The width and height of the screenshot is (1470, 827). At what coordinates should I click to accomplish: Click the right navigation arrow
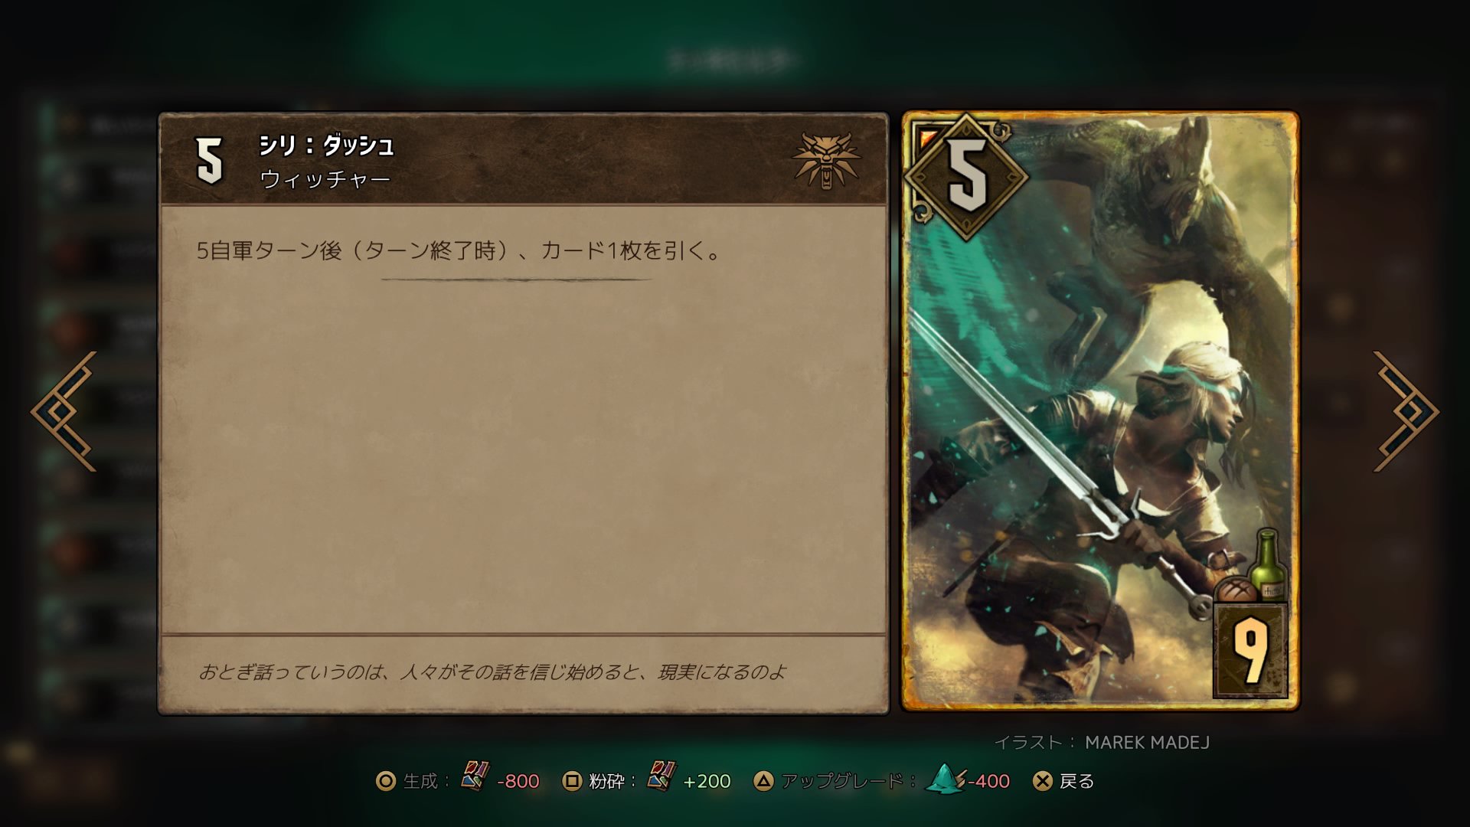1406,411
